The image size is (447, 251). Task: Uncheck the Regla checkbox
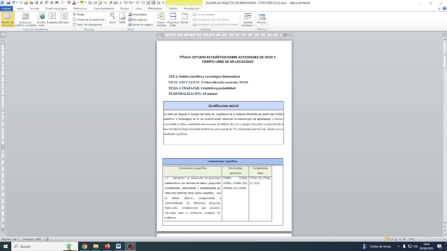coord(74,15)
